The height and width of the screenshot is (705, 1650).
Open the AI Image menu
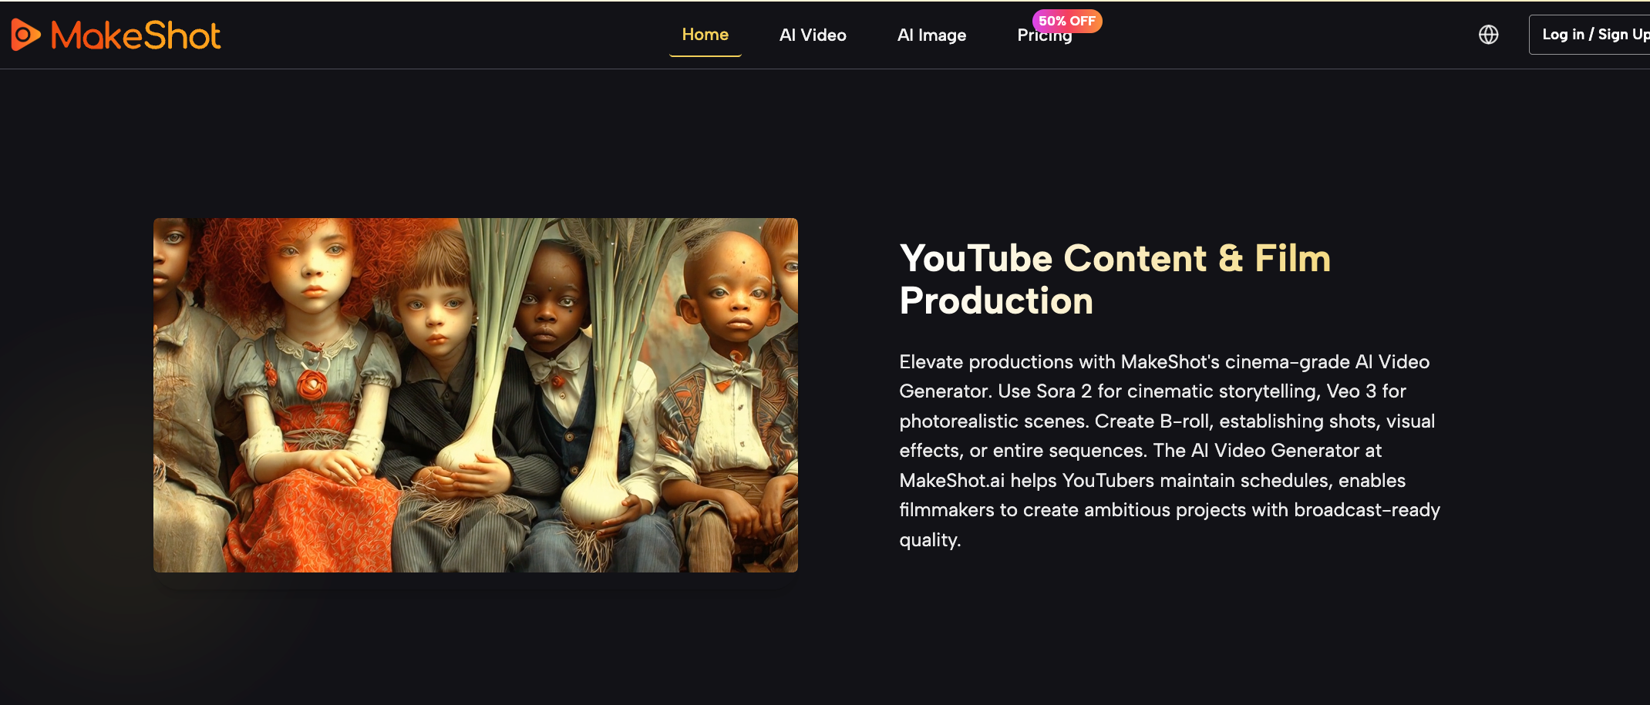coord(931,35)
